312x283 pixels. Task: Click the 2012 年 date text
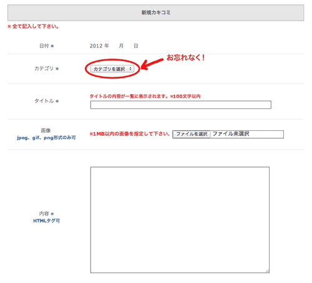coord(99,46)
